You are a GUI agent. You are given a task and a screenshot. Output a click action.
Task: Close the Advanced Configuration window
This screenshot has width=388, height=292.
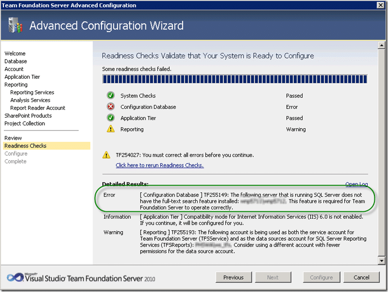point(381,5)
